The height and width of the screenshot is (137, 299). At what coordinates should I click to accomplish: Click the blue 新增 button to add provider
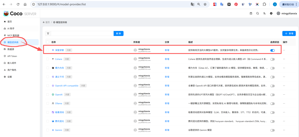[289, 33]
